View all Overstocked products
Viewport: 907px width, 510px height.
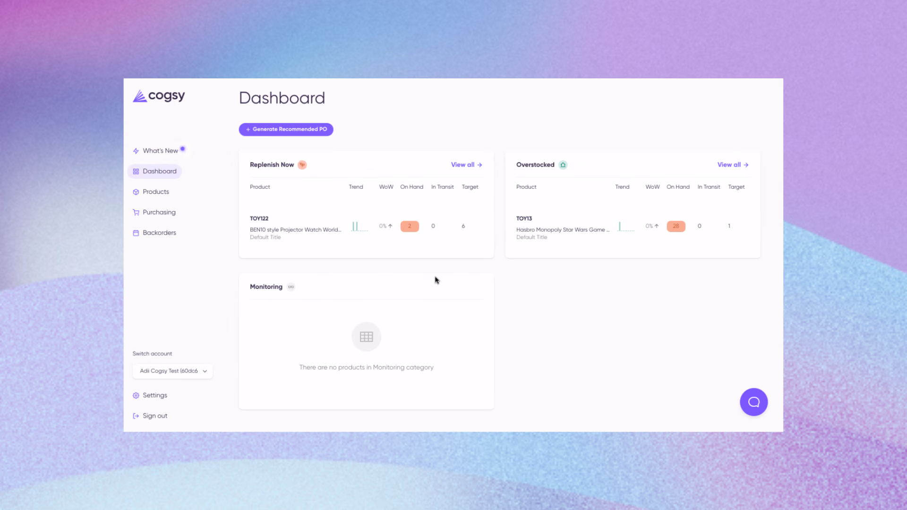(x=733, y=165)
